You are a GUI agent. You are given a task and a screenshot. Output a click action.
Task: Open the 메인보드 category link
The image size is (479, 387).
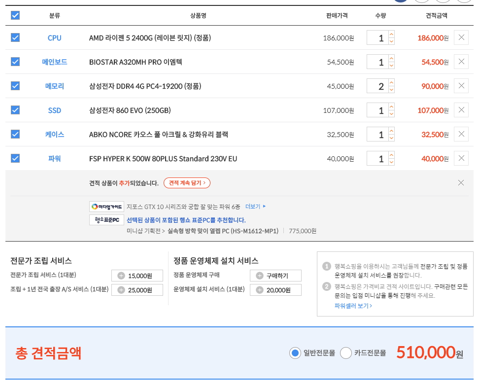(55, 62)
